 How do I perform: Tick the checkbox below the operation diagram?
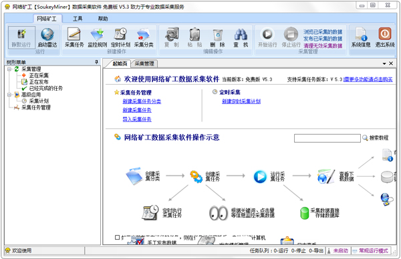117,237
